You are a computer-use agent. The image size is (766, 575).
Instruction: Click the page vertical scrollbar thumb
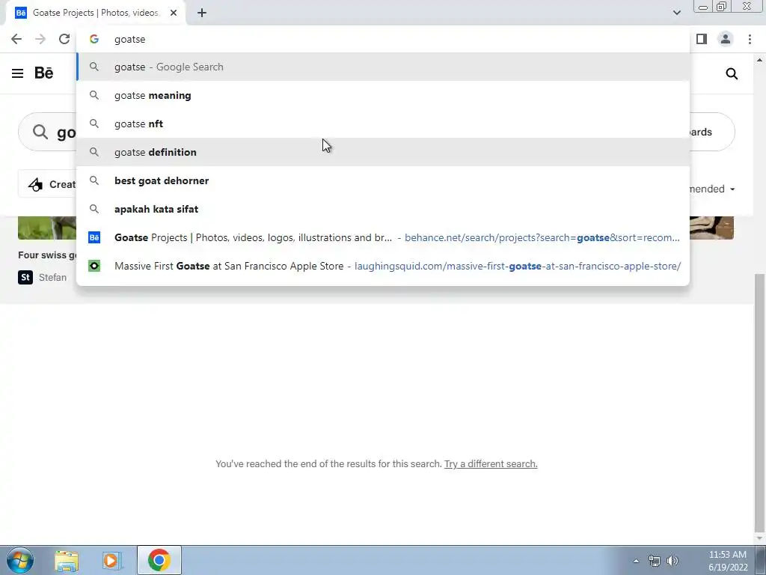click(759, 404)
